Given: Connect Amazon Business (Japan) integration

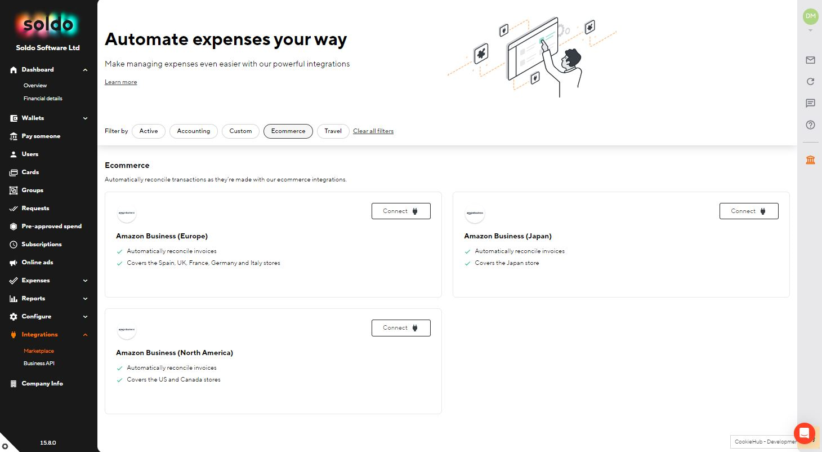Looking at the screenshot, I should coord(749,211).
